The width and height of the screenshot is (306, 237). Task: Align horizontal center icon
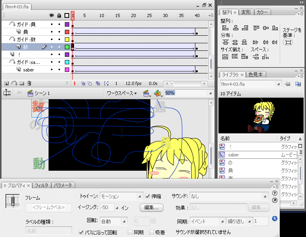click(x=236, y=28)
